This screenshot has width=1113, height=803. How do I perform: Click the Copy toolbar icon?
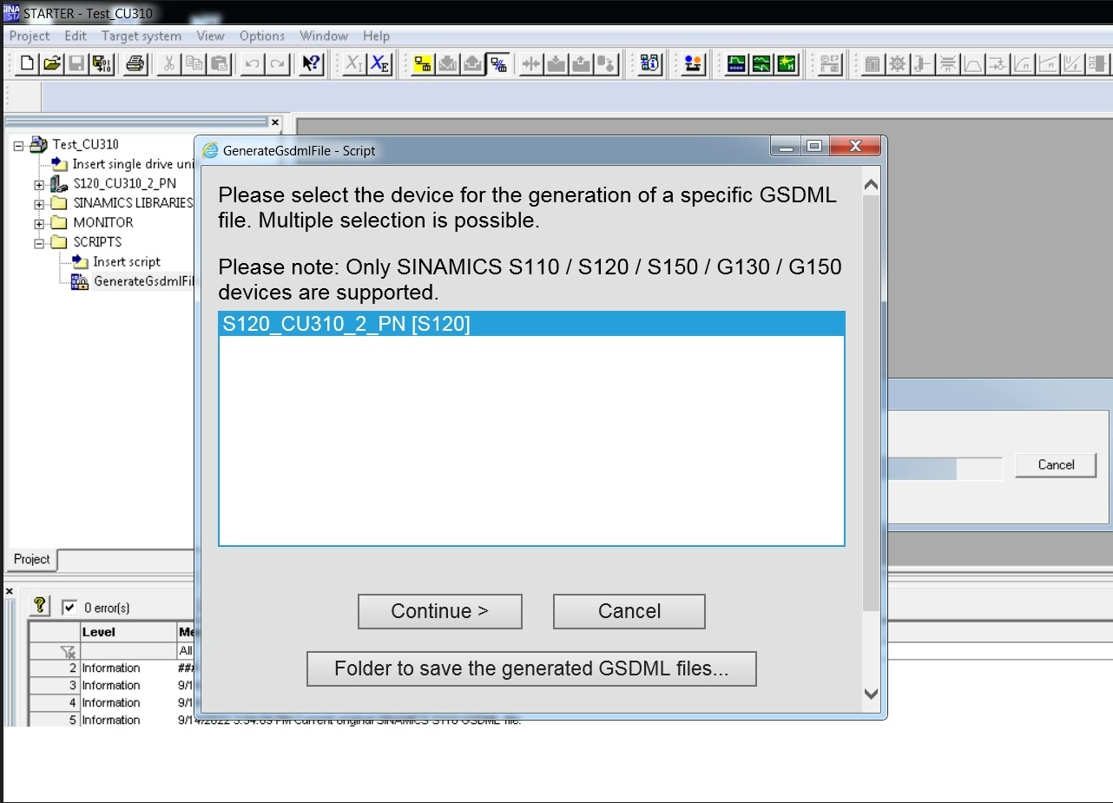point(194,63)
